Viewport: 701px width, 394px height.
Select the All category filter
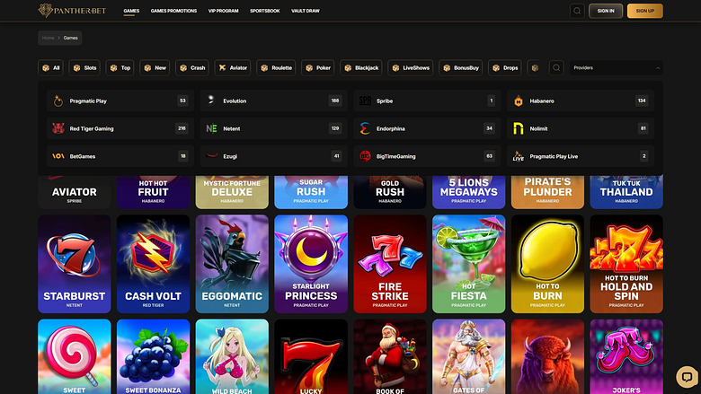(x=50, y=68)
